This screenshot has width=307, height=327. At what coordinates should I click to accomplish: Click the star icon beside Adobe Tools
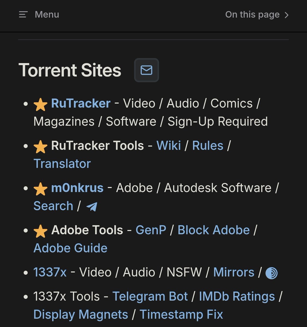click(x=40, y=231)
